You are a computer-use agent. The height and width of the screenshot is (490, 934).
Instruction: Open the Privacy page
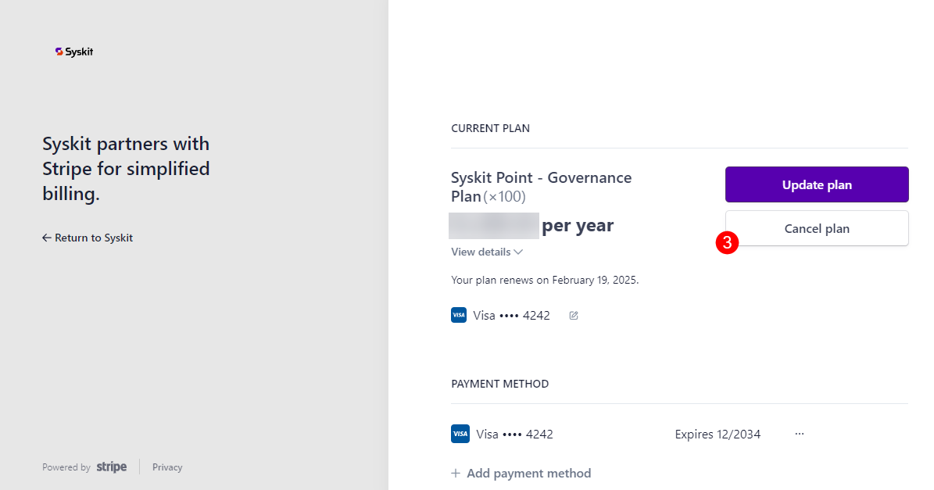167,467
